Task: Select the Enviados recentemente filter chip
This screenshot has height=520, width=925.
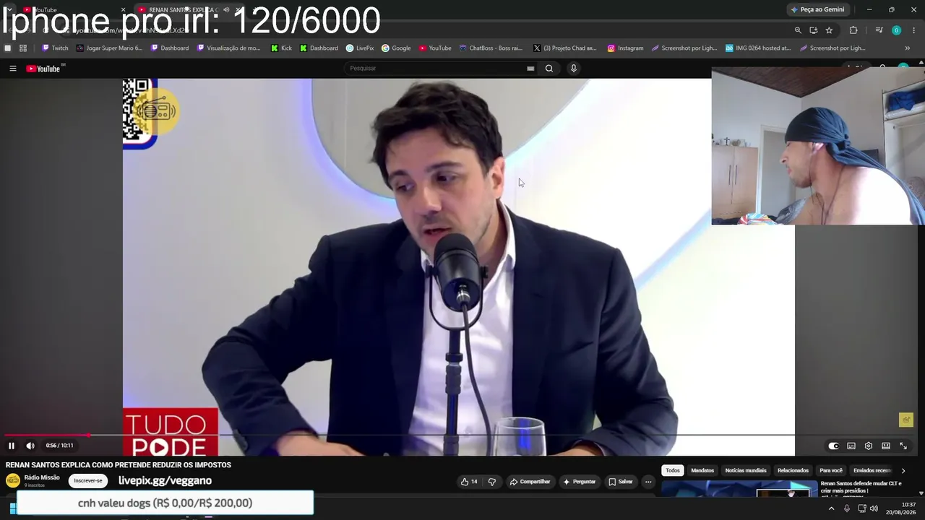Action: [x=872, y=471]
